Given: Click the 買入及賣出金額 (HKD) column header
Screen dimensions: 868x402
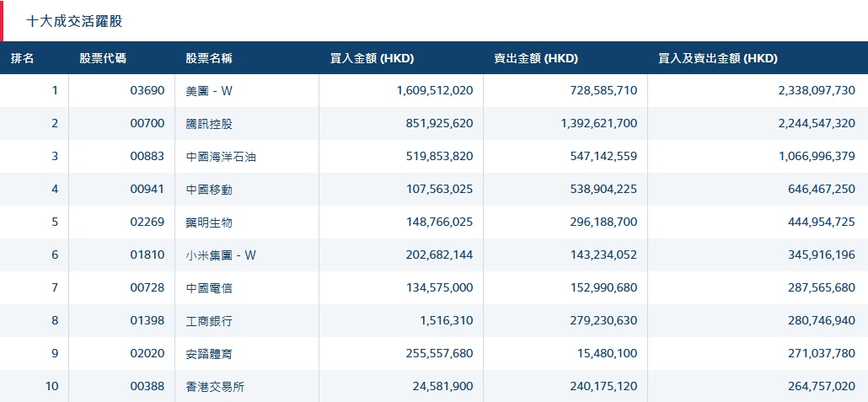Looking at the screenshot, I should tap(718, 59).
